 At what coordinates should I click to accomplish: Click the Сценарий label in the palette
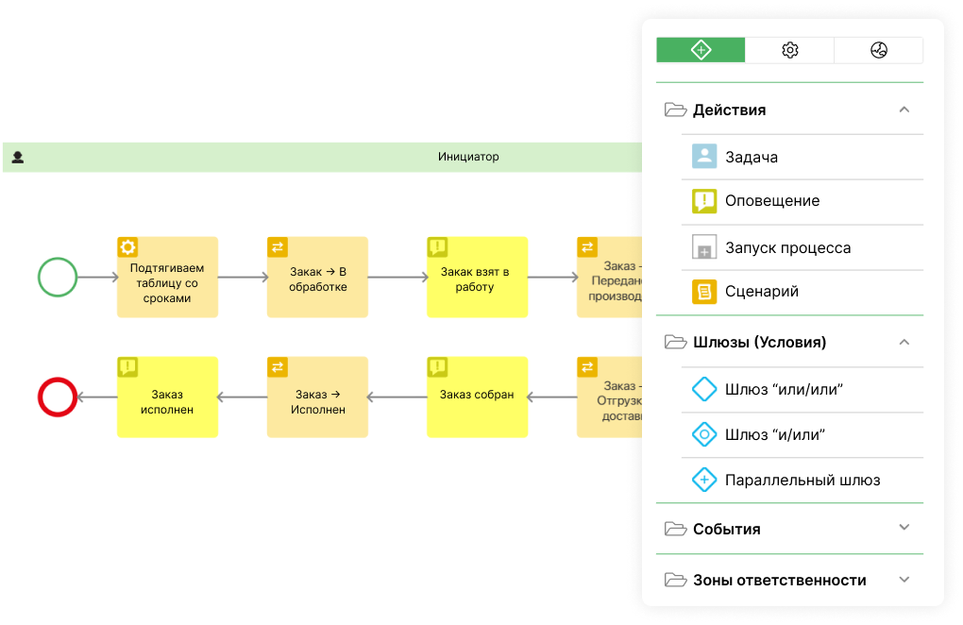click(x=762, y=292)
